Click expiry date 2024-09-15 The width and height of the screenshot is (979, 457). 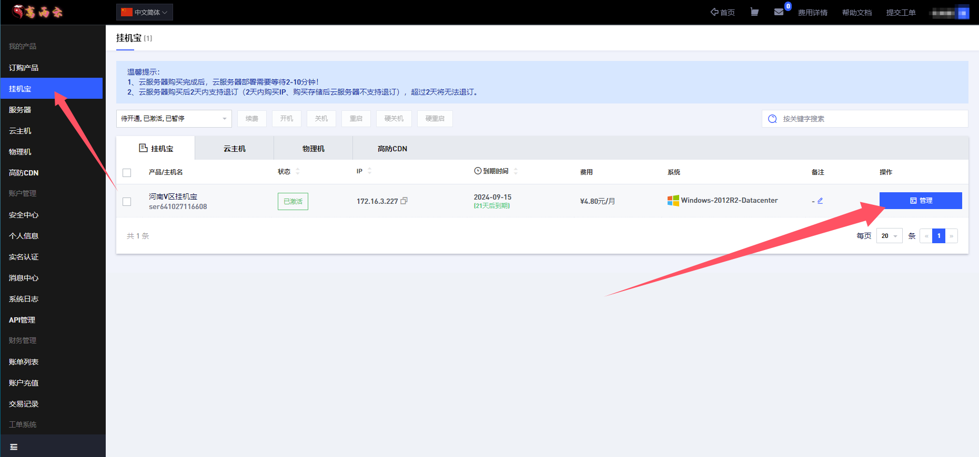tap(492, 197)
